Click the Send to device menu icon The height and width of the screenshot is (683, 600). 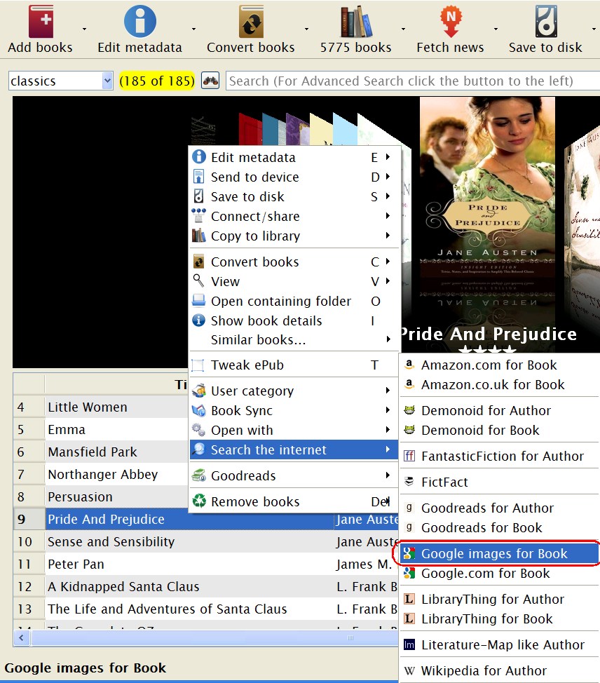[198, 177]
